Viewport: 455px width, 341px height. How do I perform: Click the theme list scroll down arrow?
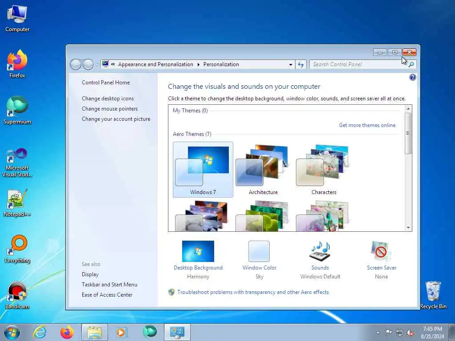[408, 228]
